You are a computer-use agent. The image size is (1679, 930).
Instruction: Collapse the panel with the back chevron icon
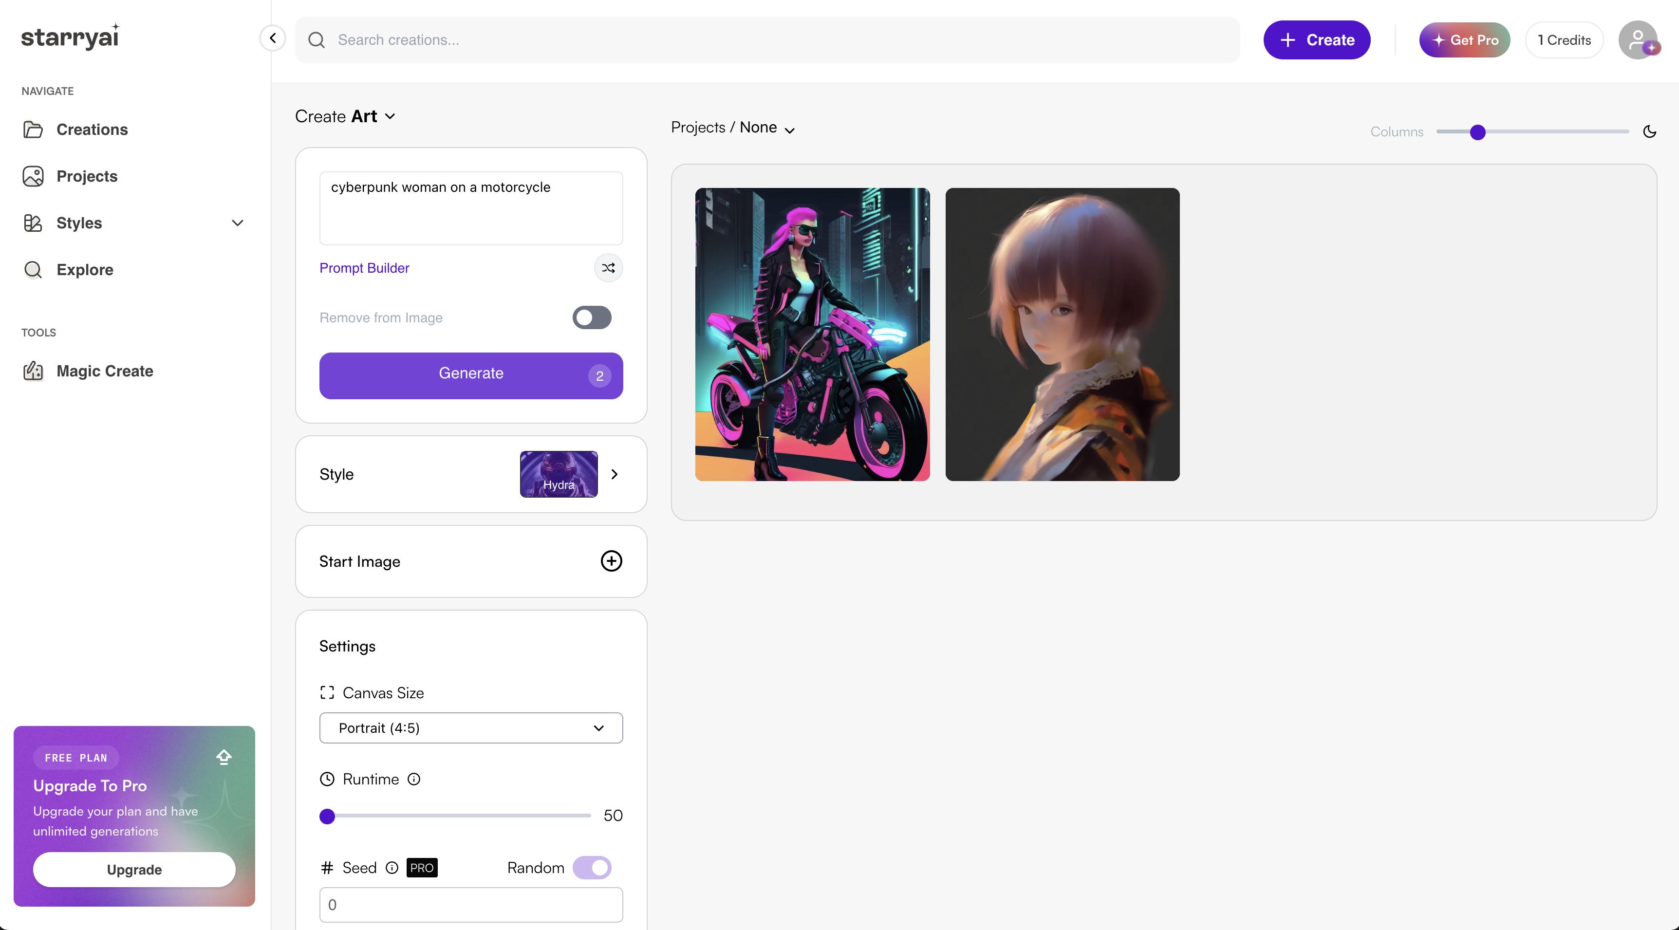tap(272, 38)
